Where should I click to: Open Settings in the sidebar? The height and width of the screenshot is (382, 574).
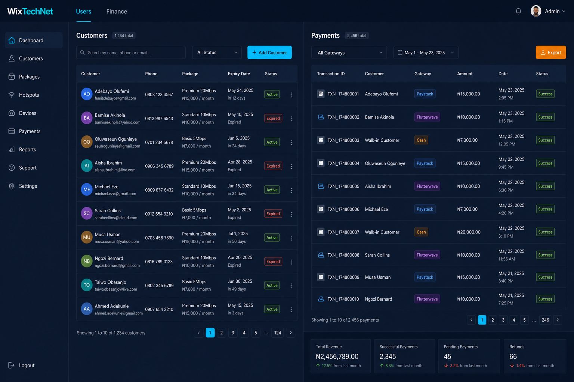tap(34, 186)
